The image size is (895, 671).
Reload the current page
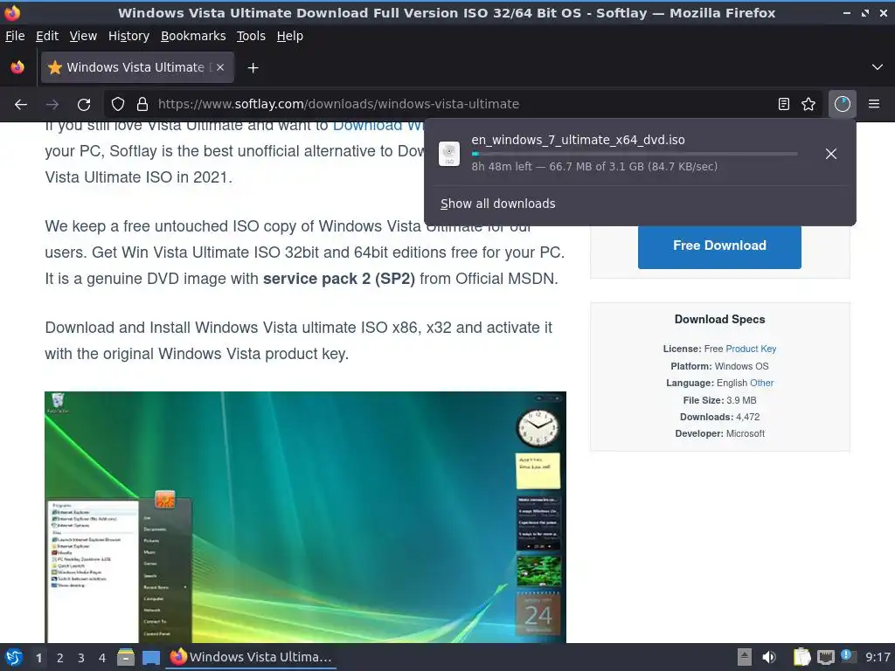pyautogui.click(x=84, y=105)
